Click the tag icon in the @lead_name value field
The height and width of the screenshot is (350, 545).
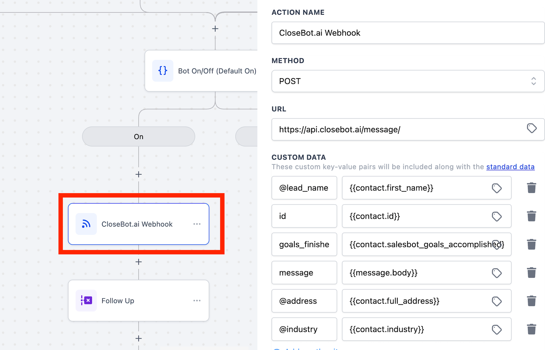click(497, 188)
